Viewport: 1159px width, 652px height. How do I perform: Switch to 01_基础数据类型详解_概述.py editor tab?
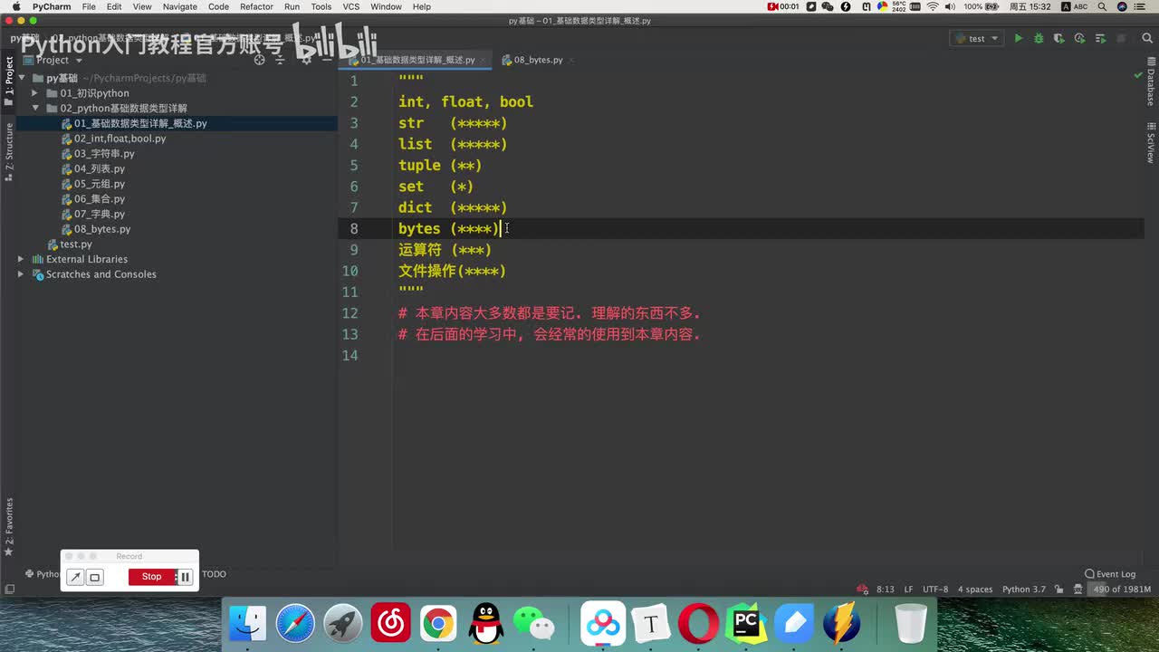coord(417,60)
